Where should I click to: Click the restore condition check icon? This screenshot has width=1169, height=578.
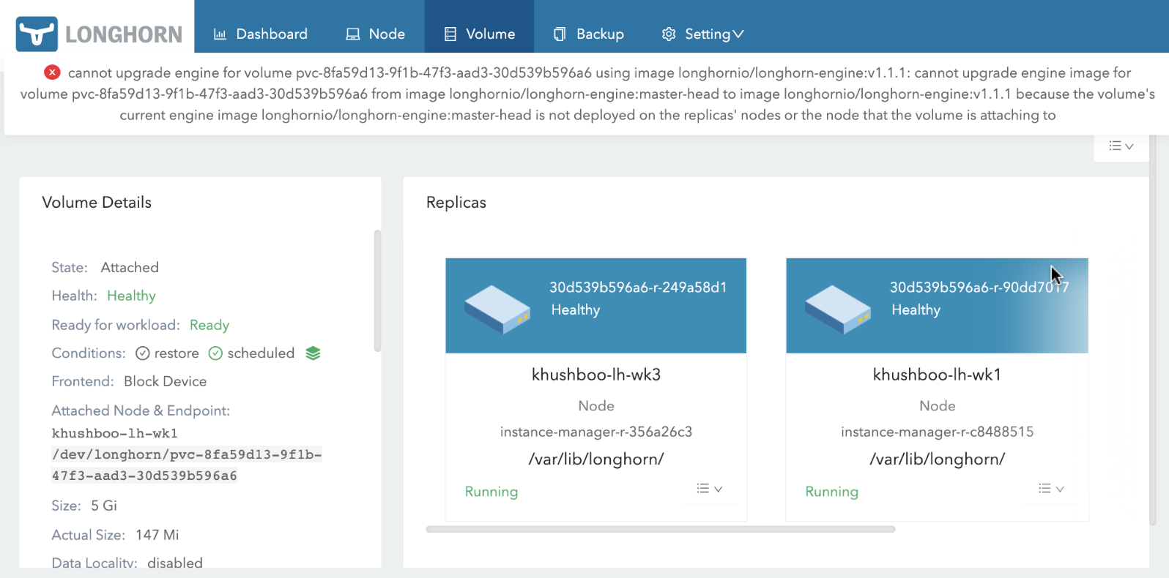143,353
